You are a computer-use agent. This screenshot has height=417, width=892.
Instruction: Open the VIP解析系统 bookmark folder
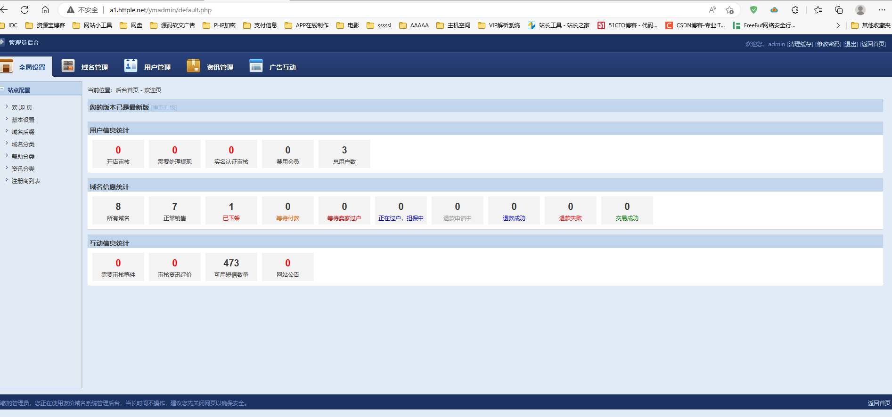(499, 25)
